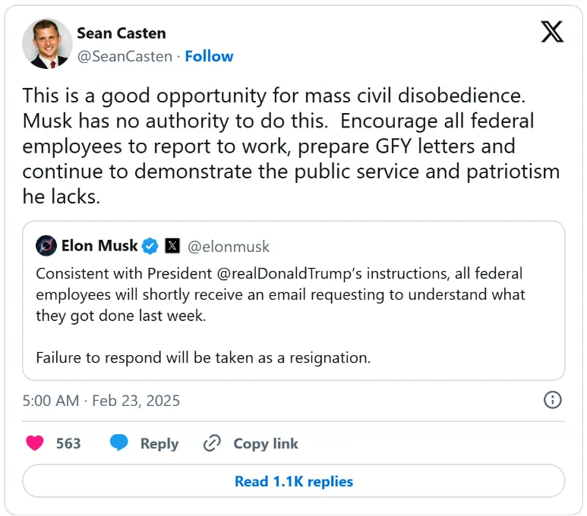
Task: Open Sean Casten's profile photo
Action: pyautogui.click(x=47, y=44)
